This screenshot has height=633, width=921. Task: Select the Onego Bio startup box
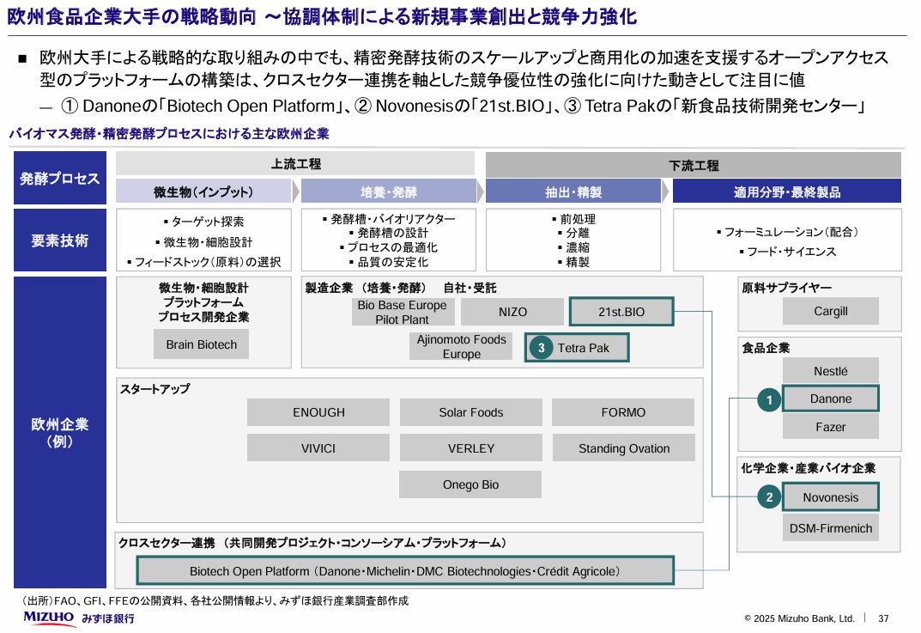(x=470, y=484)
